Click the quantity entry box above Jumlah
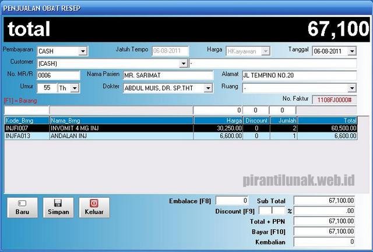This screenshot has width=373, height=252. click(x=282, y=110)
